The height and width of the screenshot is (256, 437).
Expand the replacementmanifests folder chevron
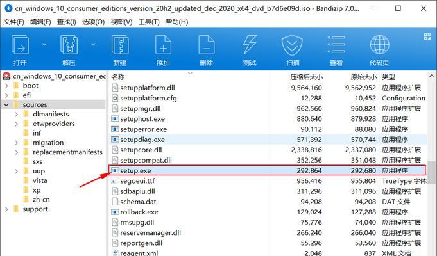click(17, 152)
